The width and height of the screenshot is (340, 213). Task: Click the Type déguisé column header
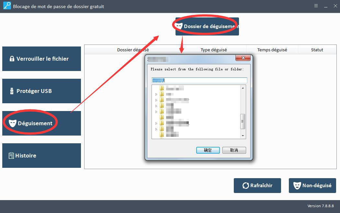coord(214,50)
